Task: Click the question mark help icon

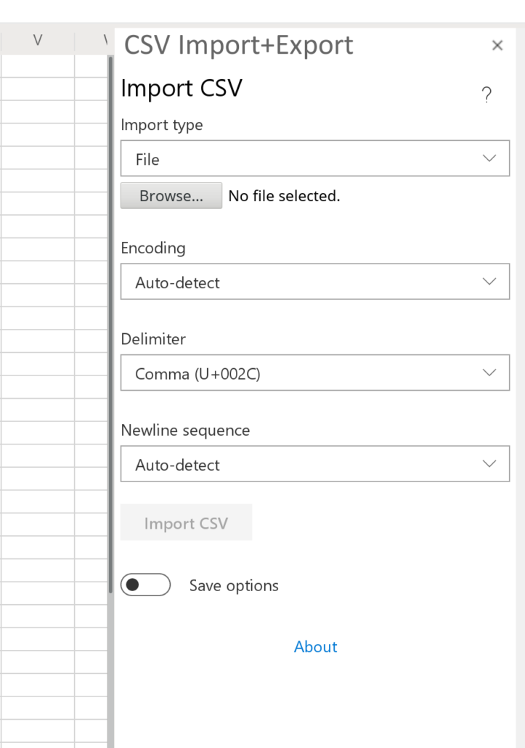Action: [x=487, y=94]
